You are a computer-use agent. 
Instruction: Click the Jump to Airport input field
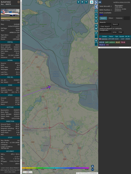point(105,32)
